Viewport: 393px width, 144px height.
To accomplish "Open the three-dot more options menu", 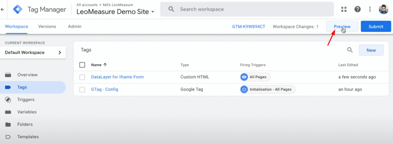I will coord(370,10).
